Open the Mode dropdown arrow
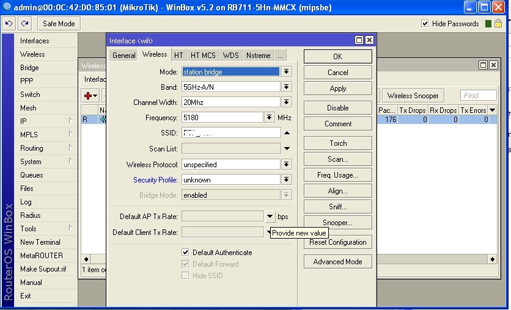This screenshot has height=310, width=511. (287, 71)
